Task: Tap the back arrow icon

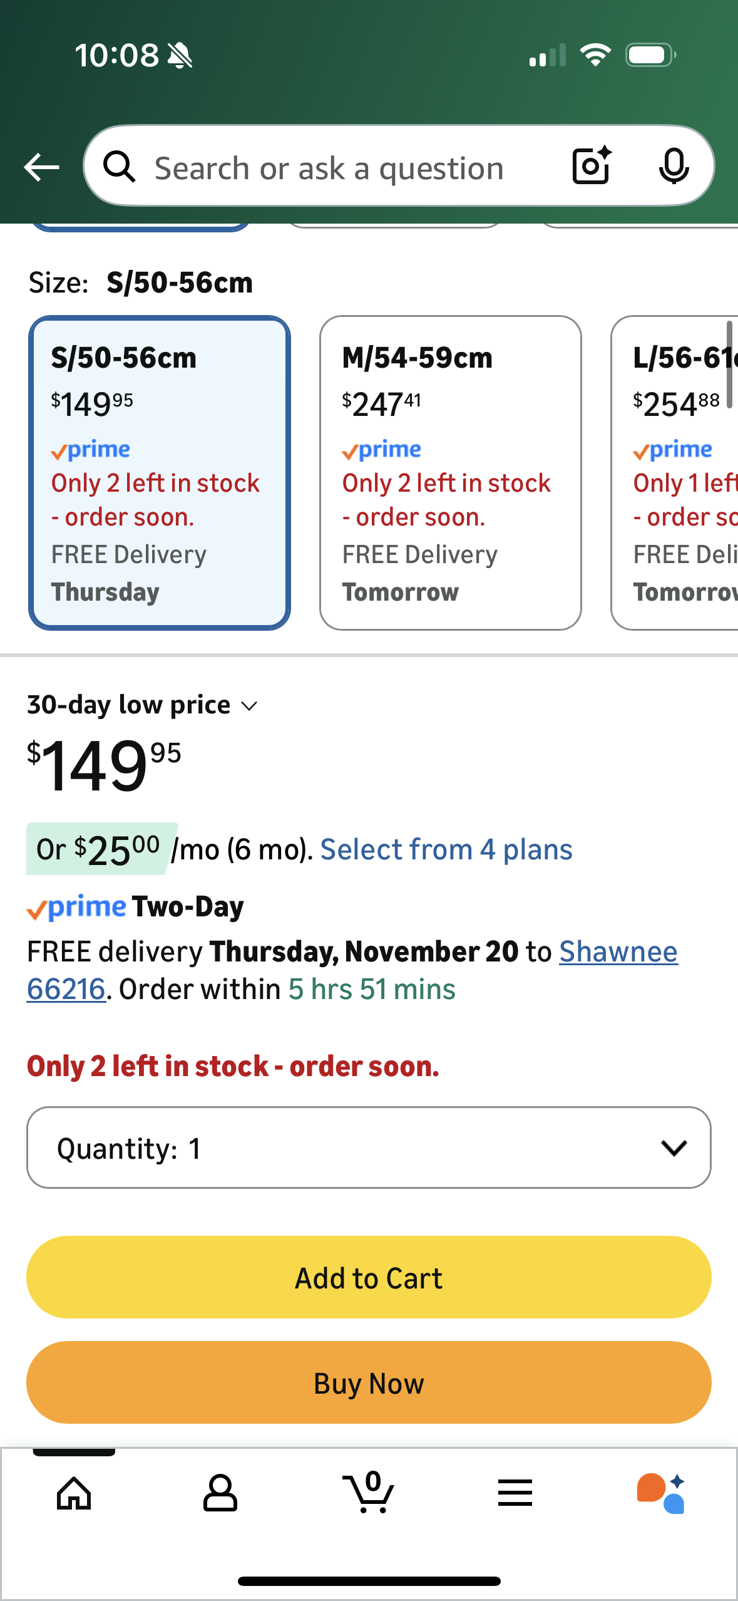Action: (x=41, y=167)
